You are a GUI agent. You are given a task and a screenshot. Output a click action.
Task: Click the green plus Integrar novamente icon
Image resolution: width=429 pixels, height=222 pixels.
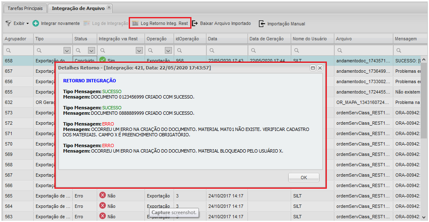pyautogui.click(x=36, y=24)
